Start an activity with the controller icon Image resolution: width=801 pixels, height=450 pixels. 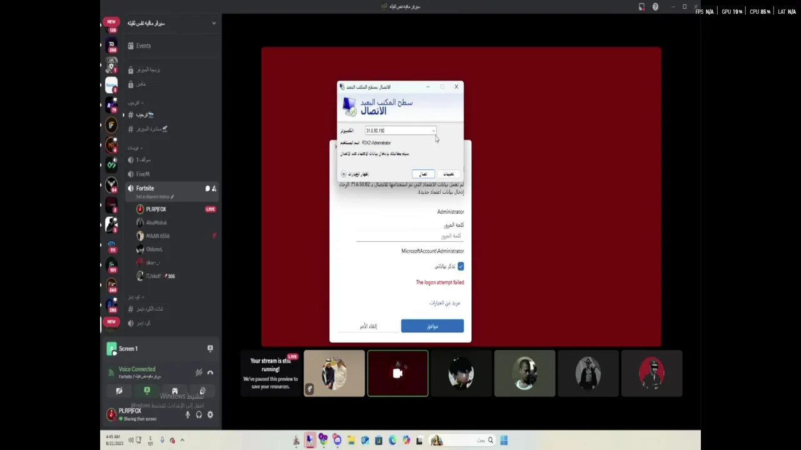(x=175, y=391)
